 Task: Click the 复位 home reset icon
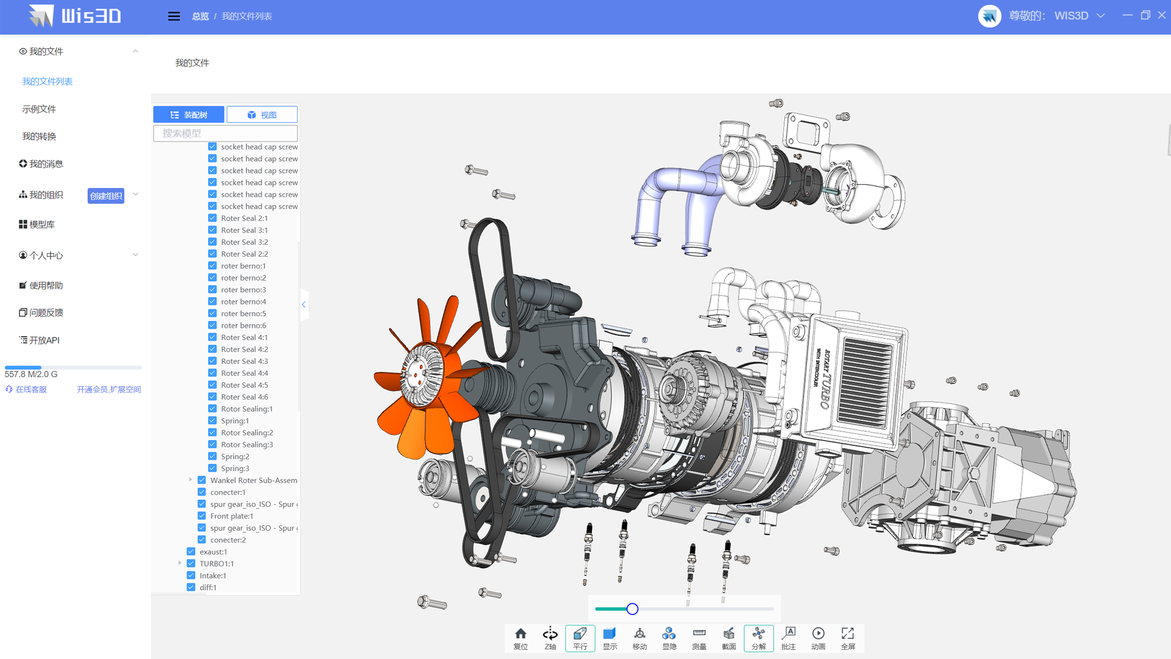coord(520,638)
